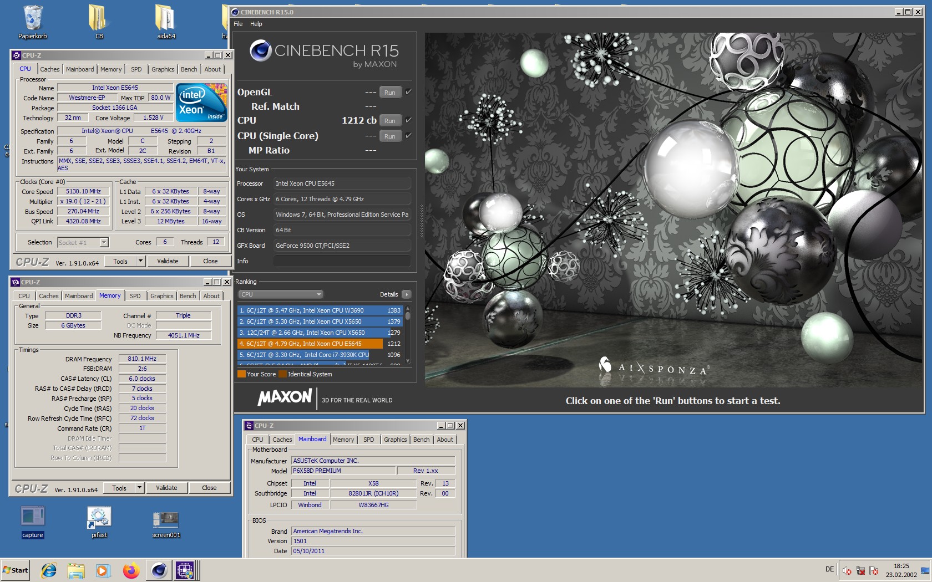Click the Cinebench R15 logo sphere

[260, 51]
